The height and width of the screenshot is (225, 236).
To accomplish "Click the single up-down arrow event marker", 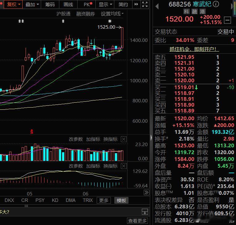I will coord(63,21).
